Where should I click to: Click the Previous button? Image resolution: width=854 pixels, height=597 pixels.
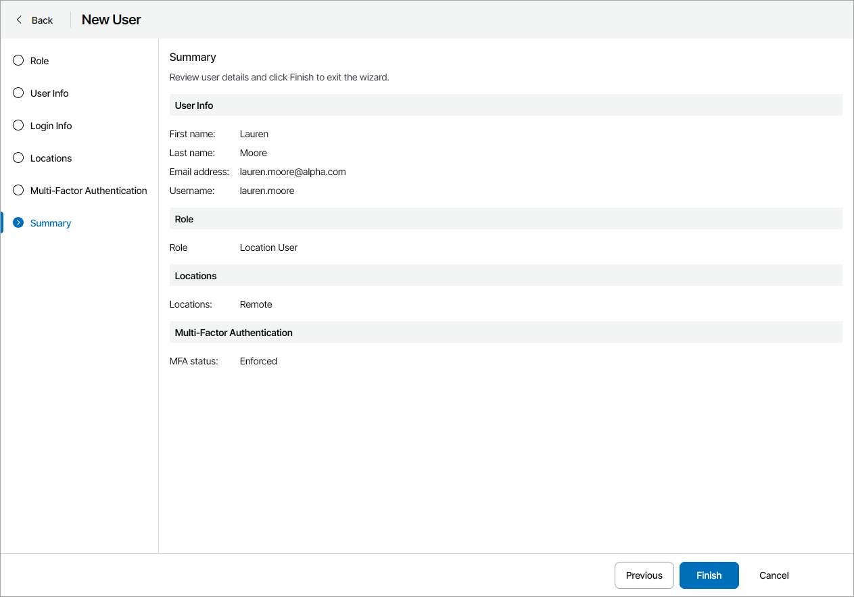(x=644, y=575)
